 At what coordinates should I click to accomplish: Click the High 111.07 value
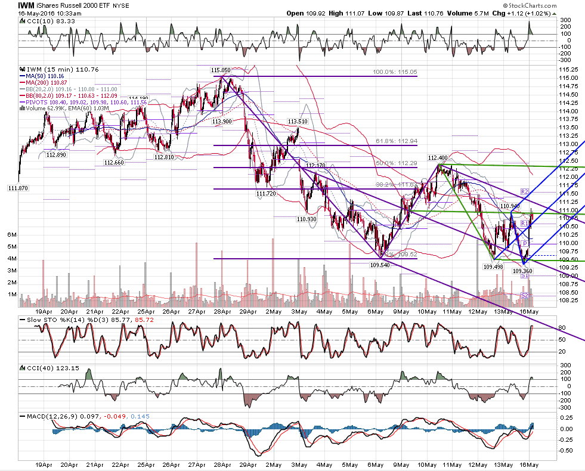click(x=346, y=14)
